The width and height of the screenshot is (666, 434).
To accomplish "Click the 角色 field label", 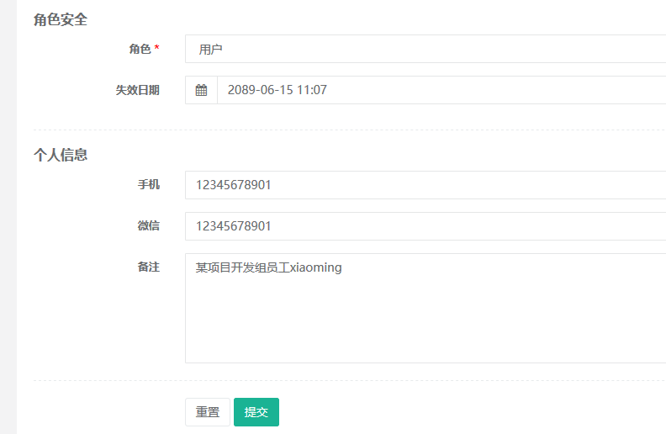I will (140, 50).
